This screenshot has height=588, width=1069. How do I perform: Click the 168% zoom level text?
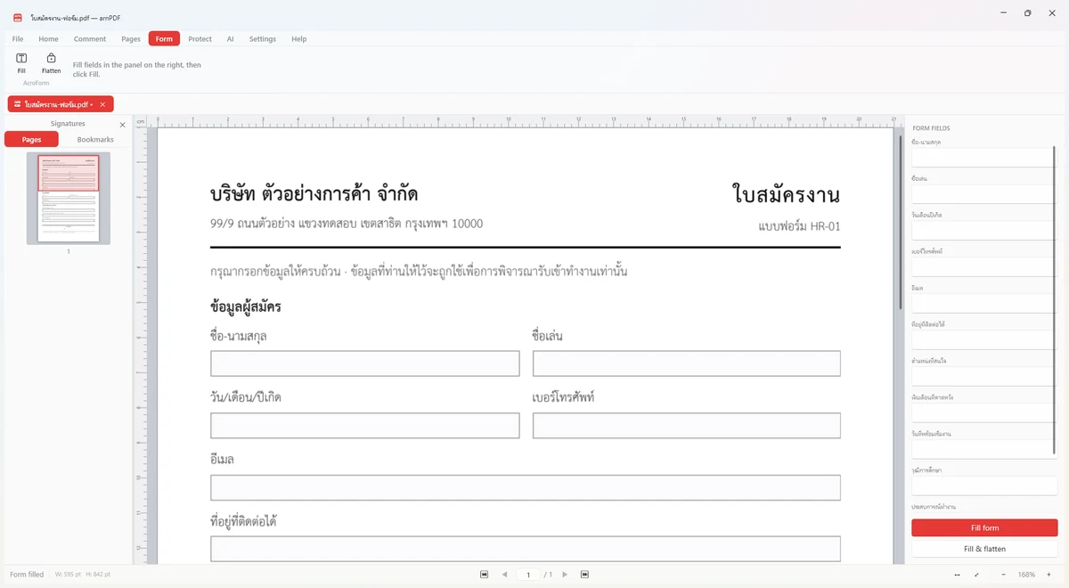pos(1026,575)
